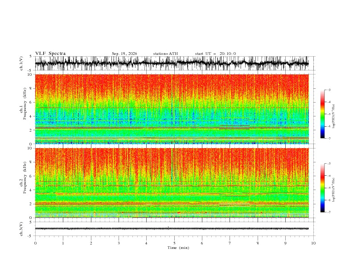The width and height of the screenshot is (353, 273).
Task: Click the ch.1(V) waveform trace
Action: coord(172,63)
